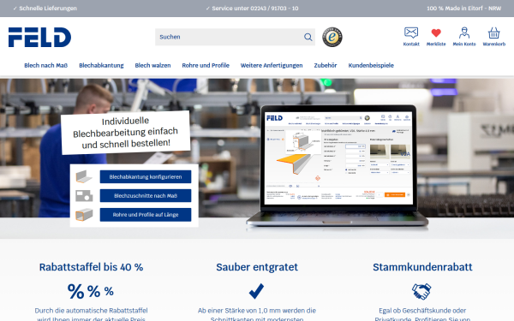Open Zubehör menu
Viewport: 514px width, 321px height.
[326, 66]
